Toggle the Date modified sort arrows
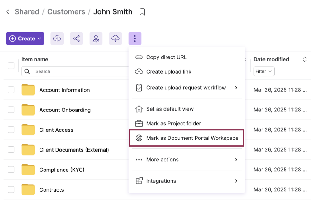This screenshot has height=200, width=311. [305, 59]
